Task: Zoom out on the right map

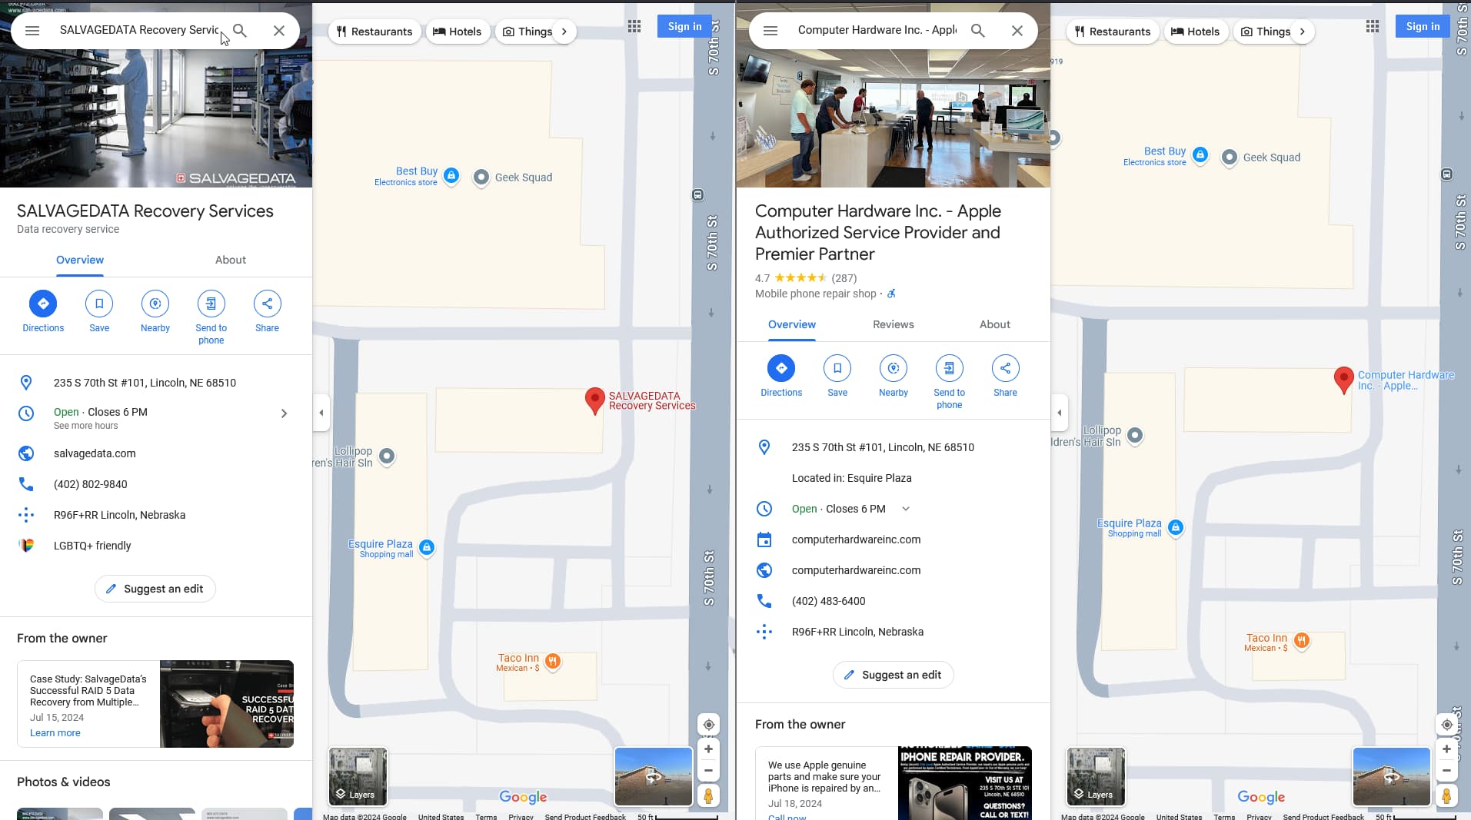Action: (1446, 771)
